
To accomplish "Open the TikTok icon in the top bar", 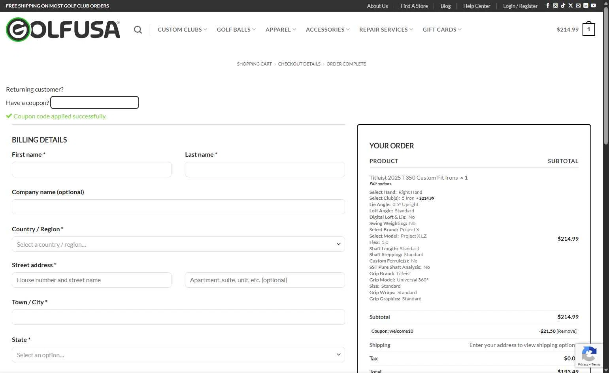I will pos(563,6).
